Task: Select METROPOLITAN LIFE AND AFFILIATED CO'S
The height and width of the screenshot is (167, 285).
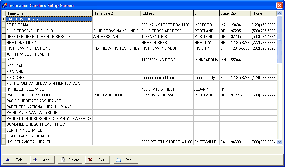Action: 49,83
